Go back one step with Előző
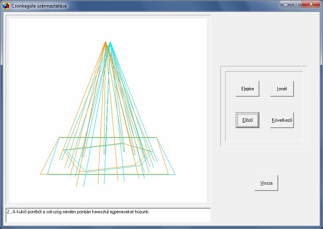 (247, 120)
